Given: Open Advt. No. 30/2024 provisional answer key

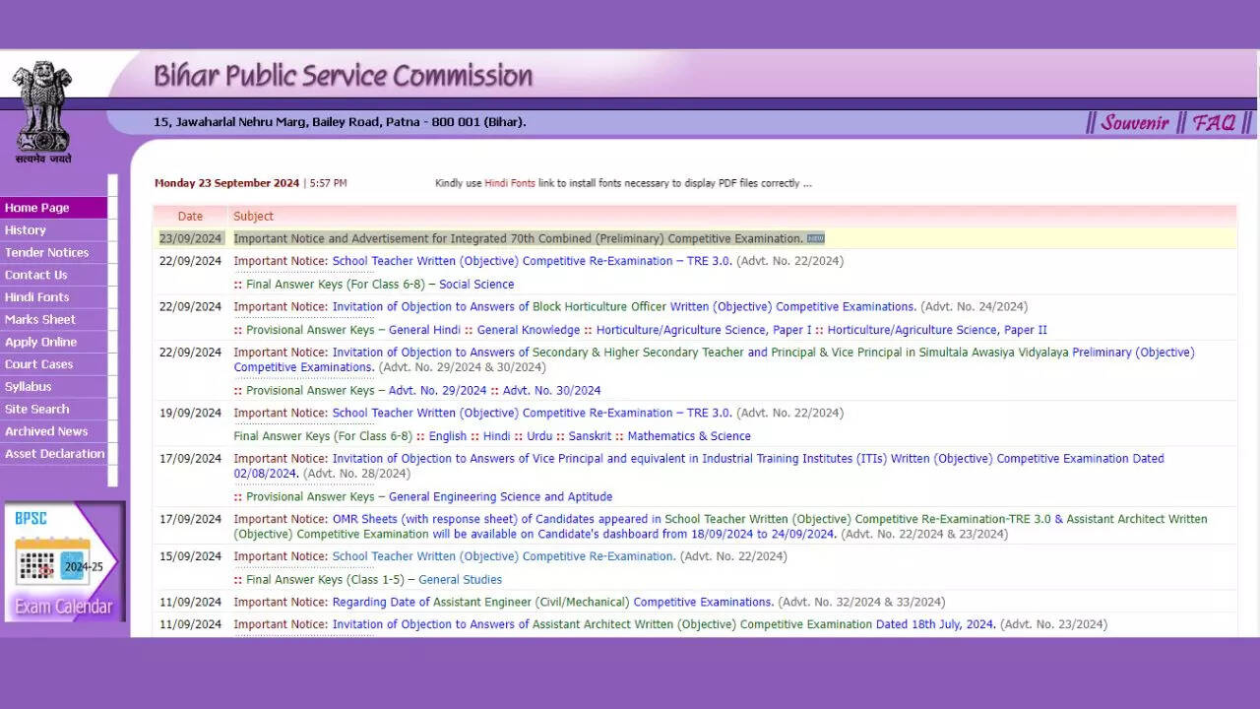Looking at the screenshot, I should point(551,391).
